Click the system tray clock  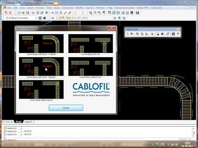point(187,144)
